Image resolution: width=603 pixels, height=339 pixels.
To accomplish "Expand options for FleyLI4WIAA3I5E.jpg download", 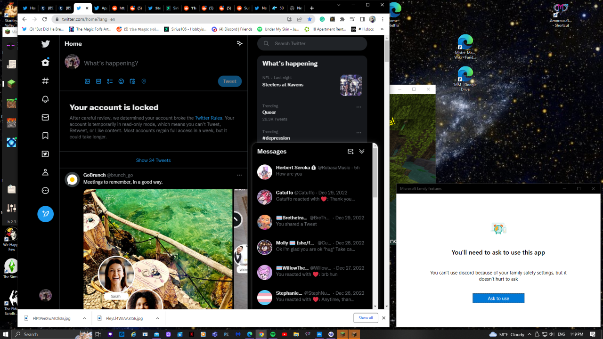I will (x=158, y=318).
